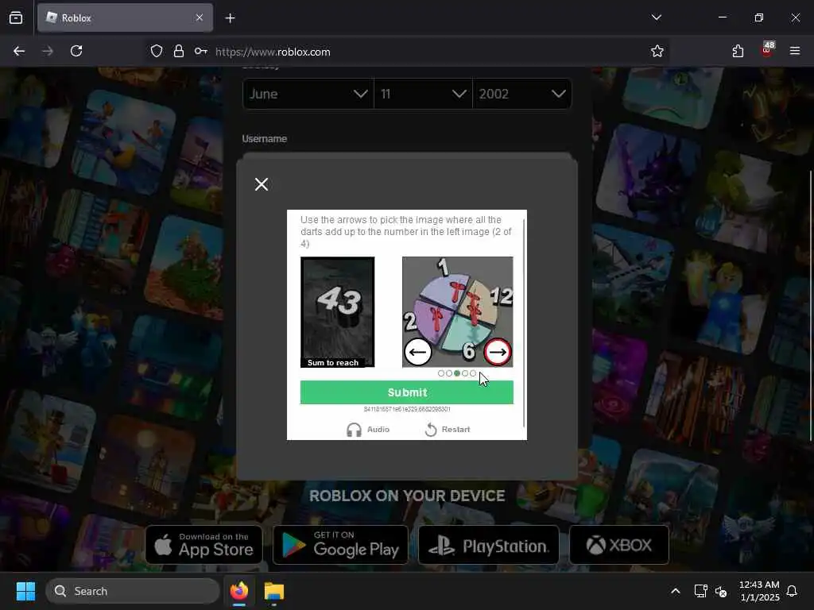
Task: Open the clock showing 12:43 AM
Action: (x=759, y=591)
